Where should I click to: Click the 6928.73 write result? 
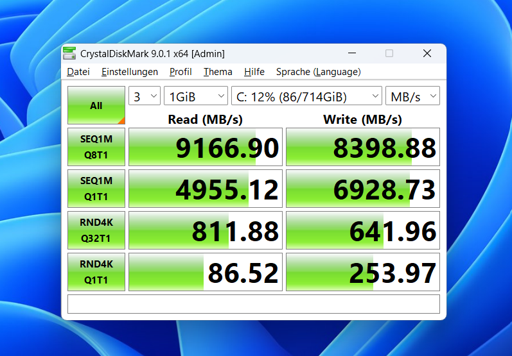pyautogui.click(x=363, y=189)
